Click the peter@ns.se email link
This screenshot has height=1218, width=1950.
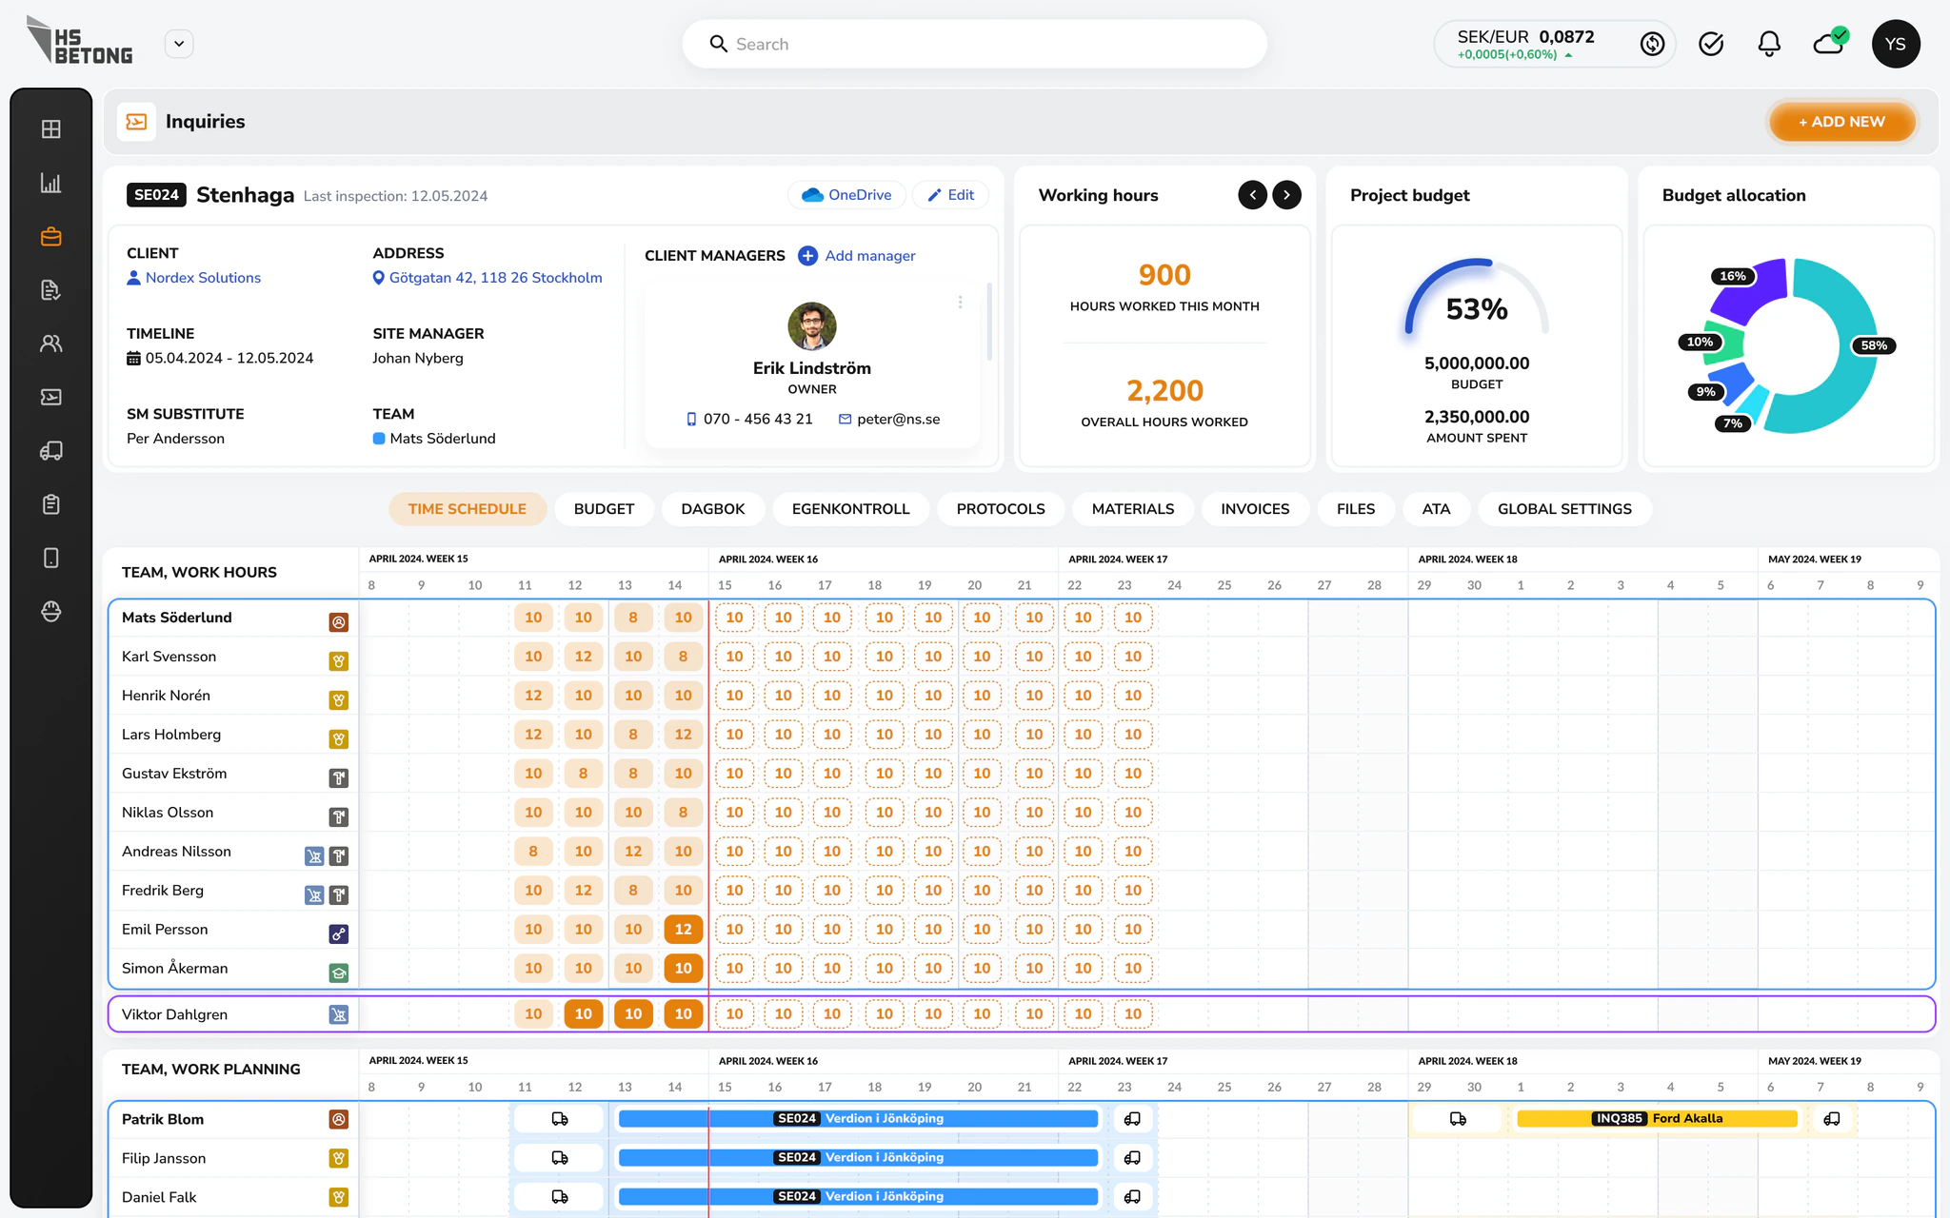889,420
